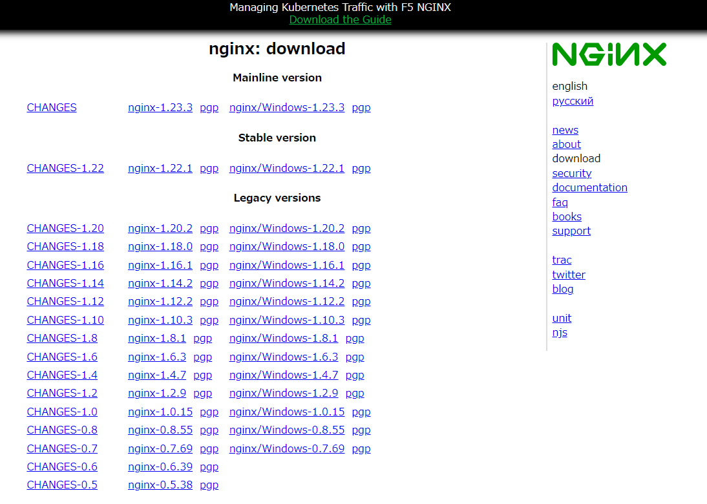Open CHANGES-1.12 link
The image size is (707, 504).
[x=65, y=301]
